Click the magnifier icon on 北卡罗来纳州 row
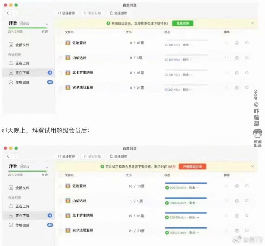Viewport: 265px width, 246px height. pyautogui.click(x=246, y=73)
